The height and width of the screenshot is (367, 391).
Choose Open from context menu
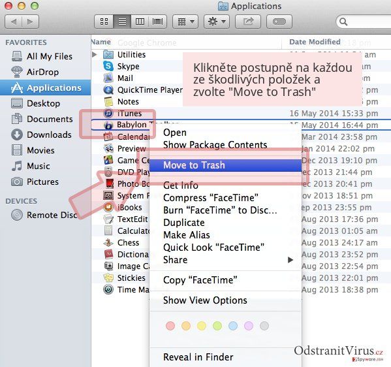point(225,133)
